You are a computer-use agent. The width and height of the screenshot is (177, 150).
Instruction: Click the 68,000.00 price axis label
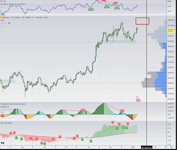(x=171, y=73)
